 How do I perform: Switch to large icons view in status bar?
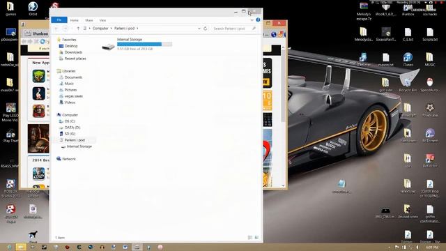(x=256, y=237)
